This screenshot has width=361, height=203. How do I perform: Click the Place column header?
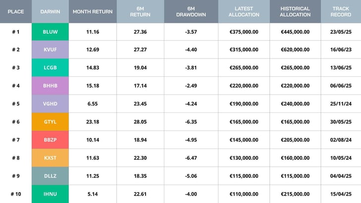16,11
